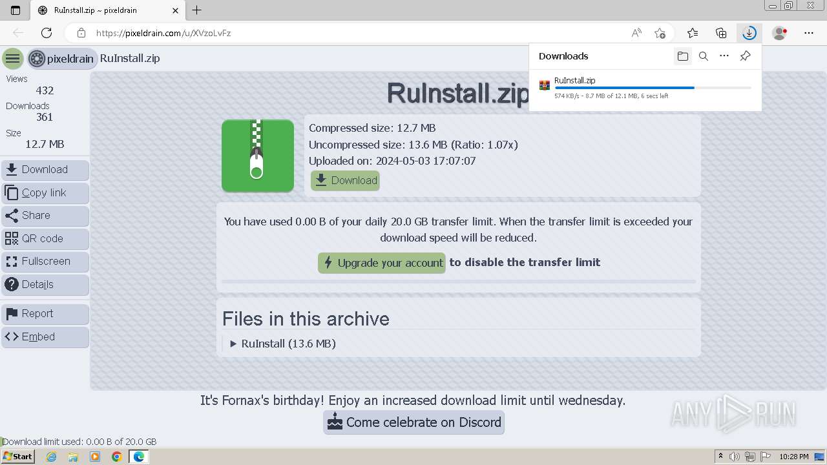The width and height of the screenshot is (827, 465).
Task: Select the RuInstall.zip ~ pixeldrain tab
Action: [x=108, y=10]
